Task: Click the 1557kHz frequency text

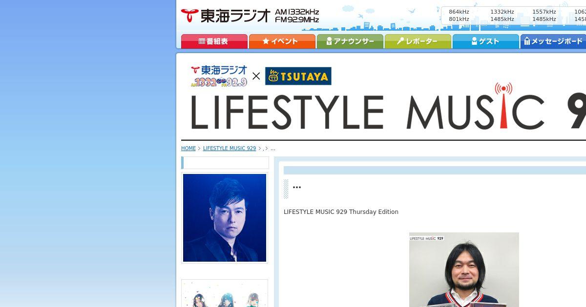Action: tap(544, 12)
